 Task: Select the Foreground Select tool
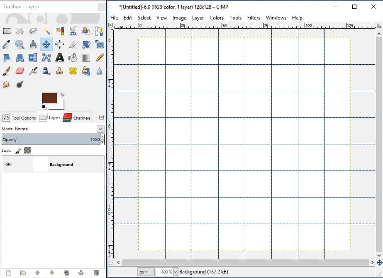(86, 31)
